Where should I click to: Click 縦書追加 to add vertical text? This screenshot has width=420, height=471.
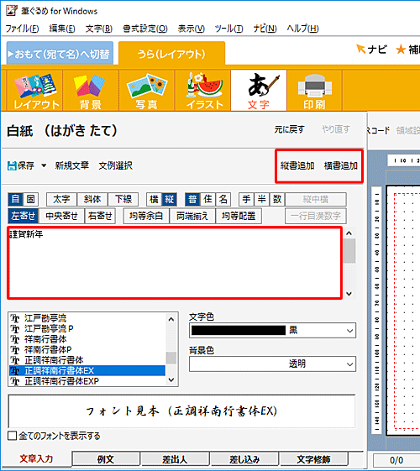[x=297, y=165]
